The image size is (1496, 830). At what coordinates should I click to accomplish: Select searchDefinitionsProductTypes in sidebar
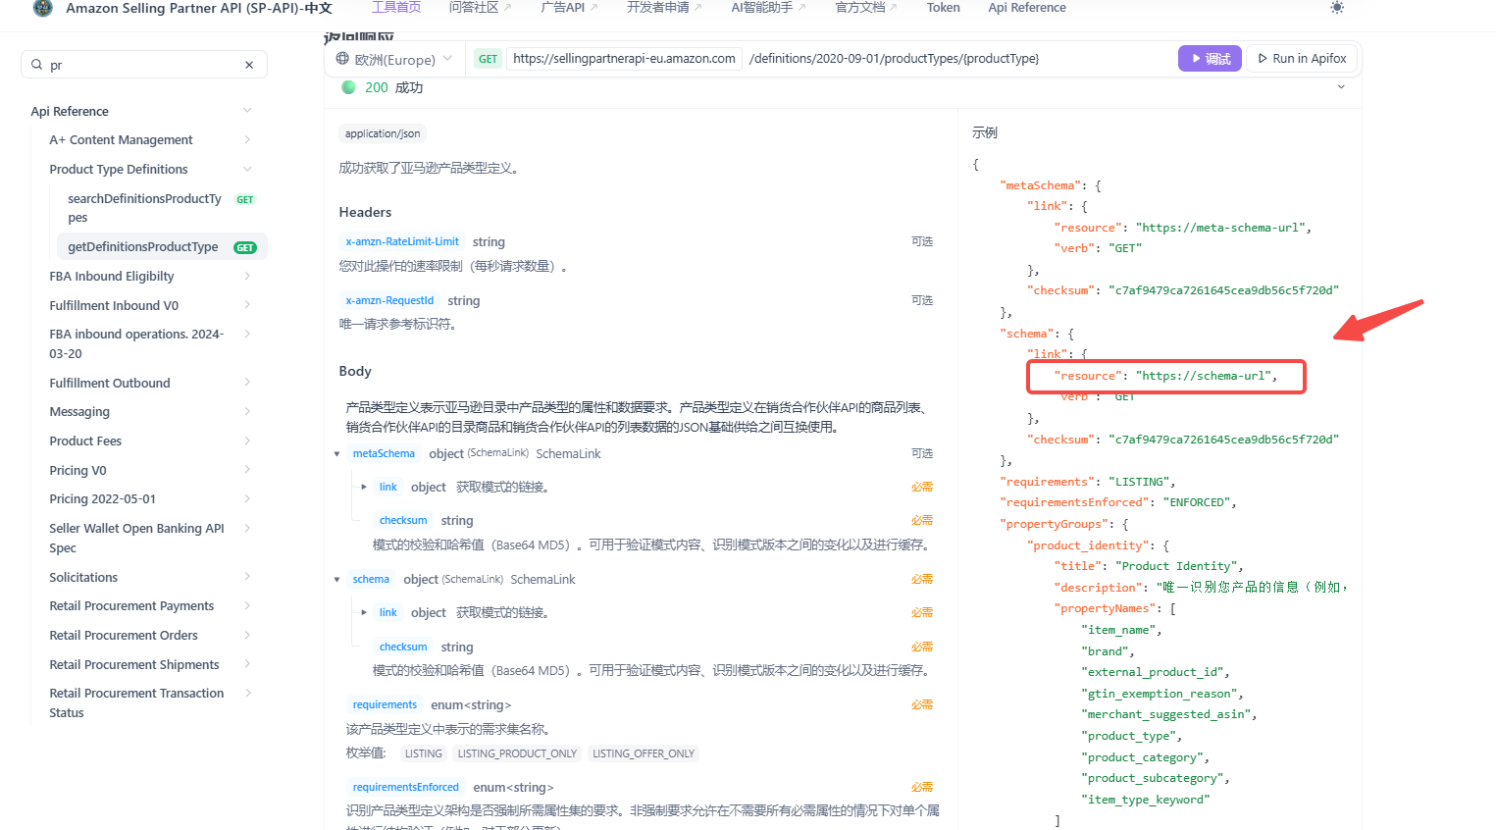[144, 207]
